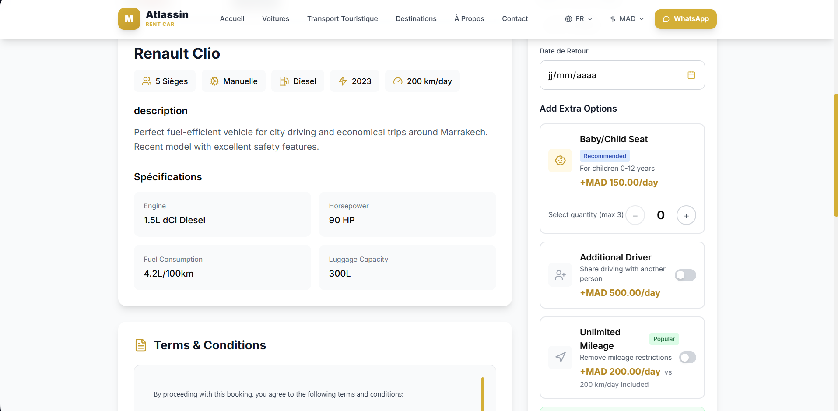Click the Spécifications heading
This screenshot has height=411, width=838.
click(168, 177)
